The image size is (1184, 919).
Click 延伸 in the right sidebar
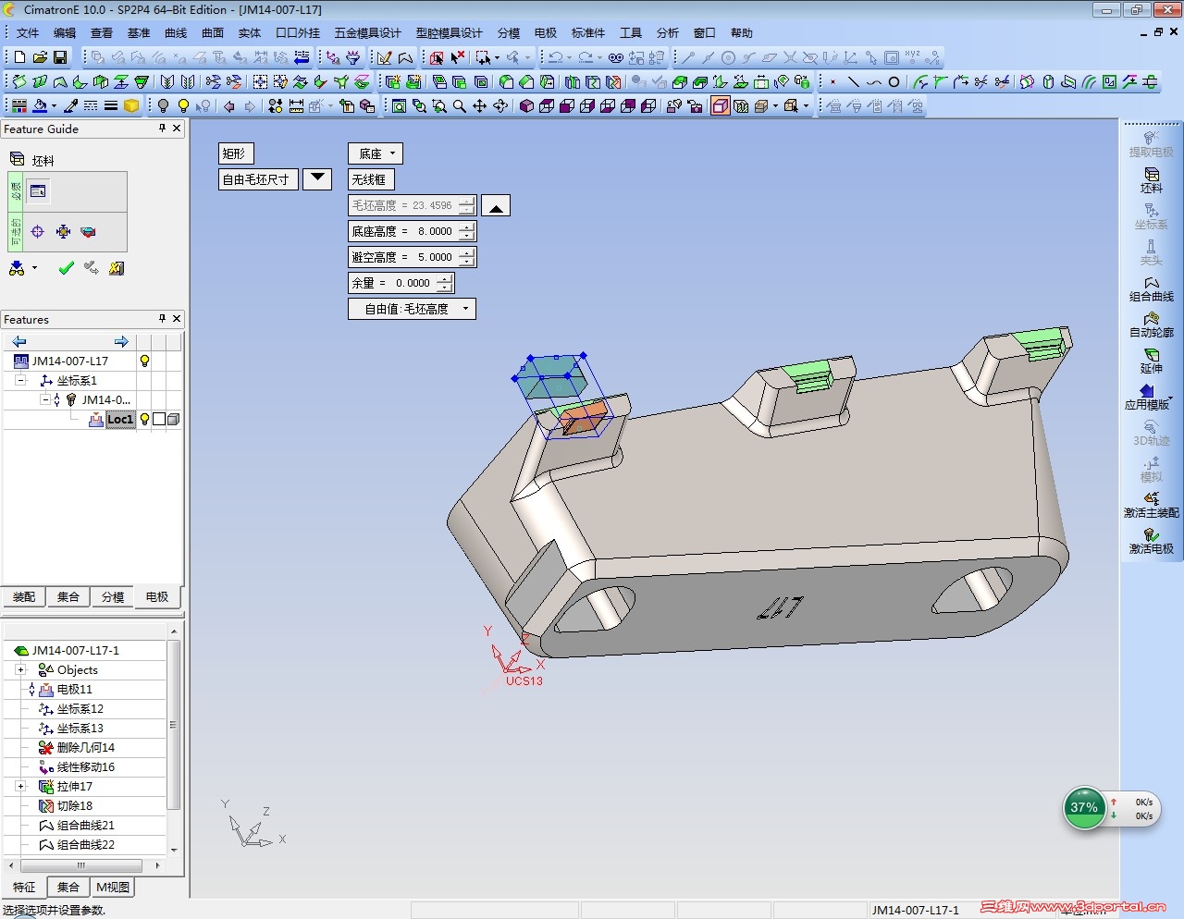(x=1151, y=361)
